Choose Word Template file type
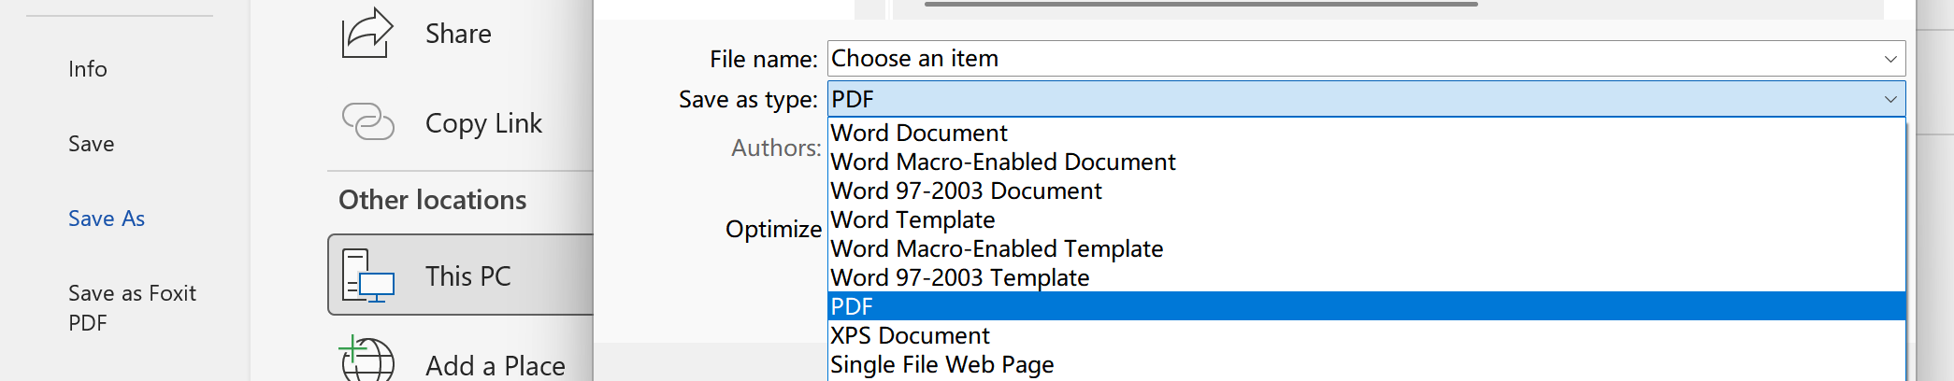 pos(1366,219)
